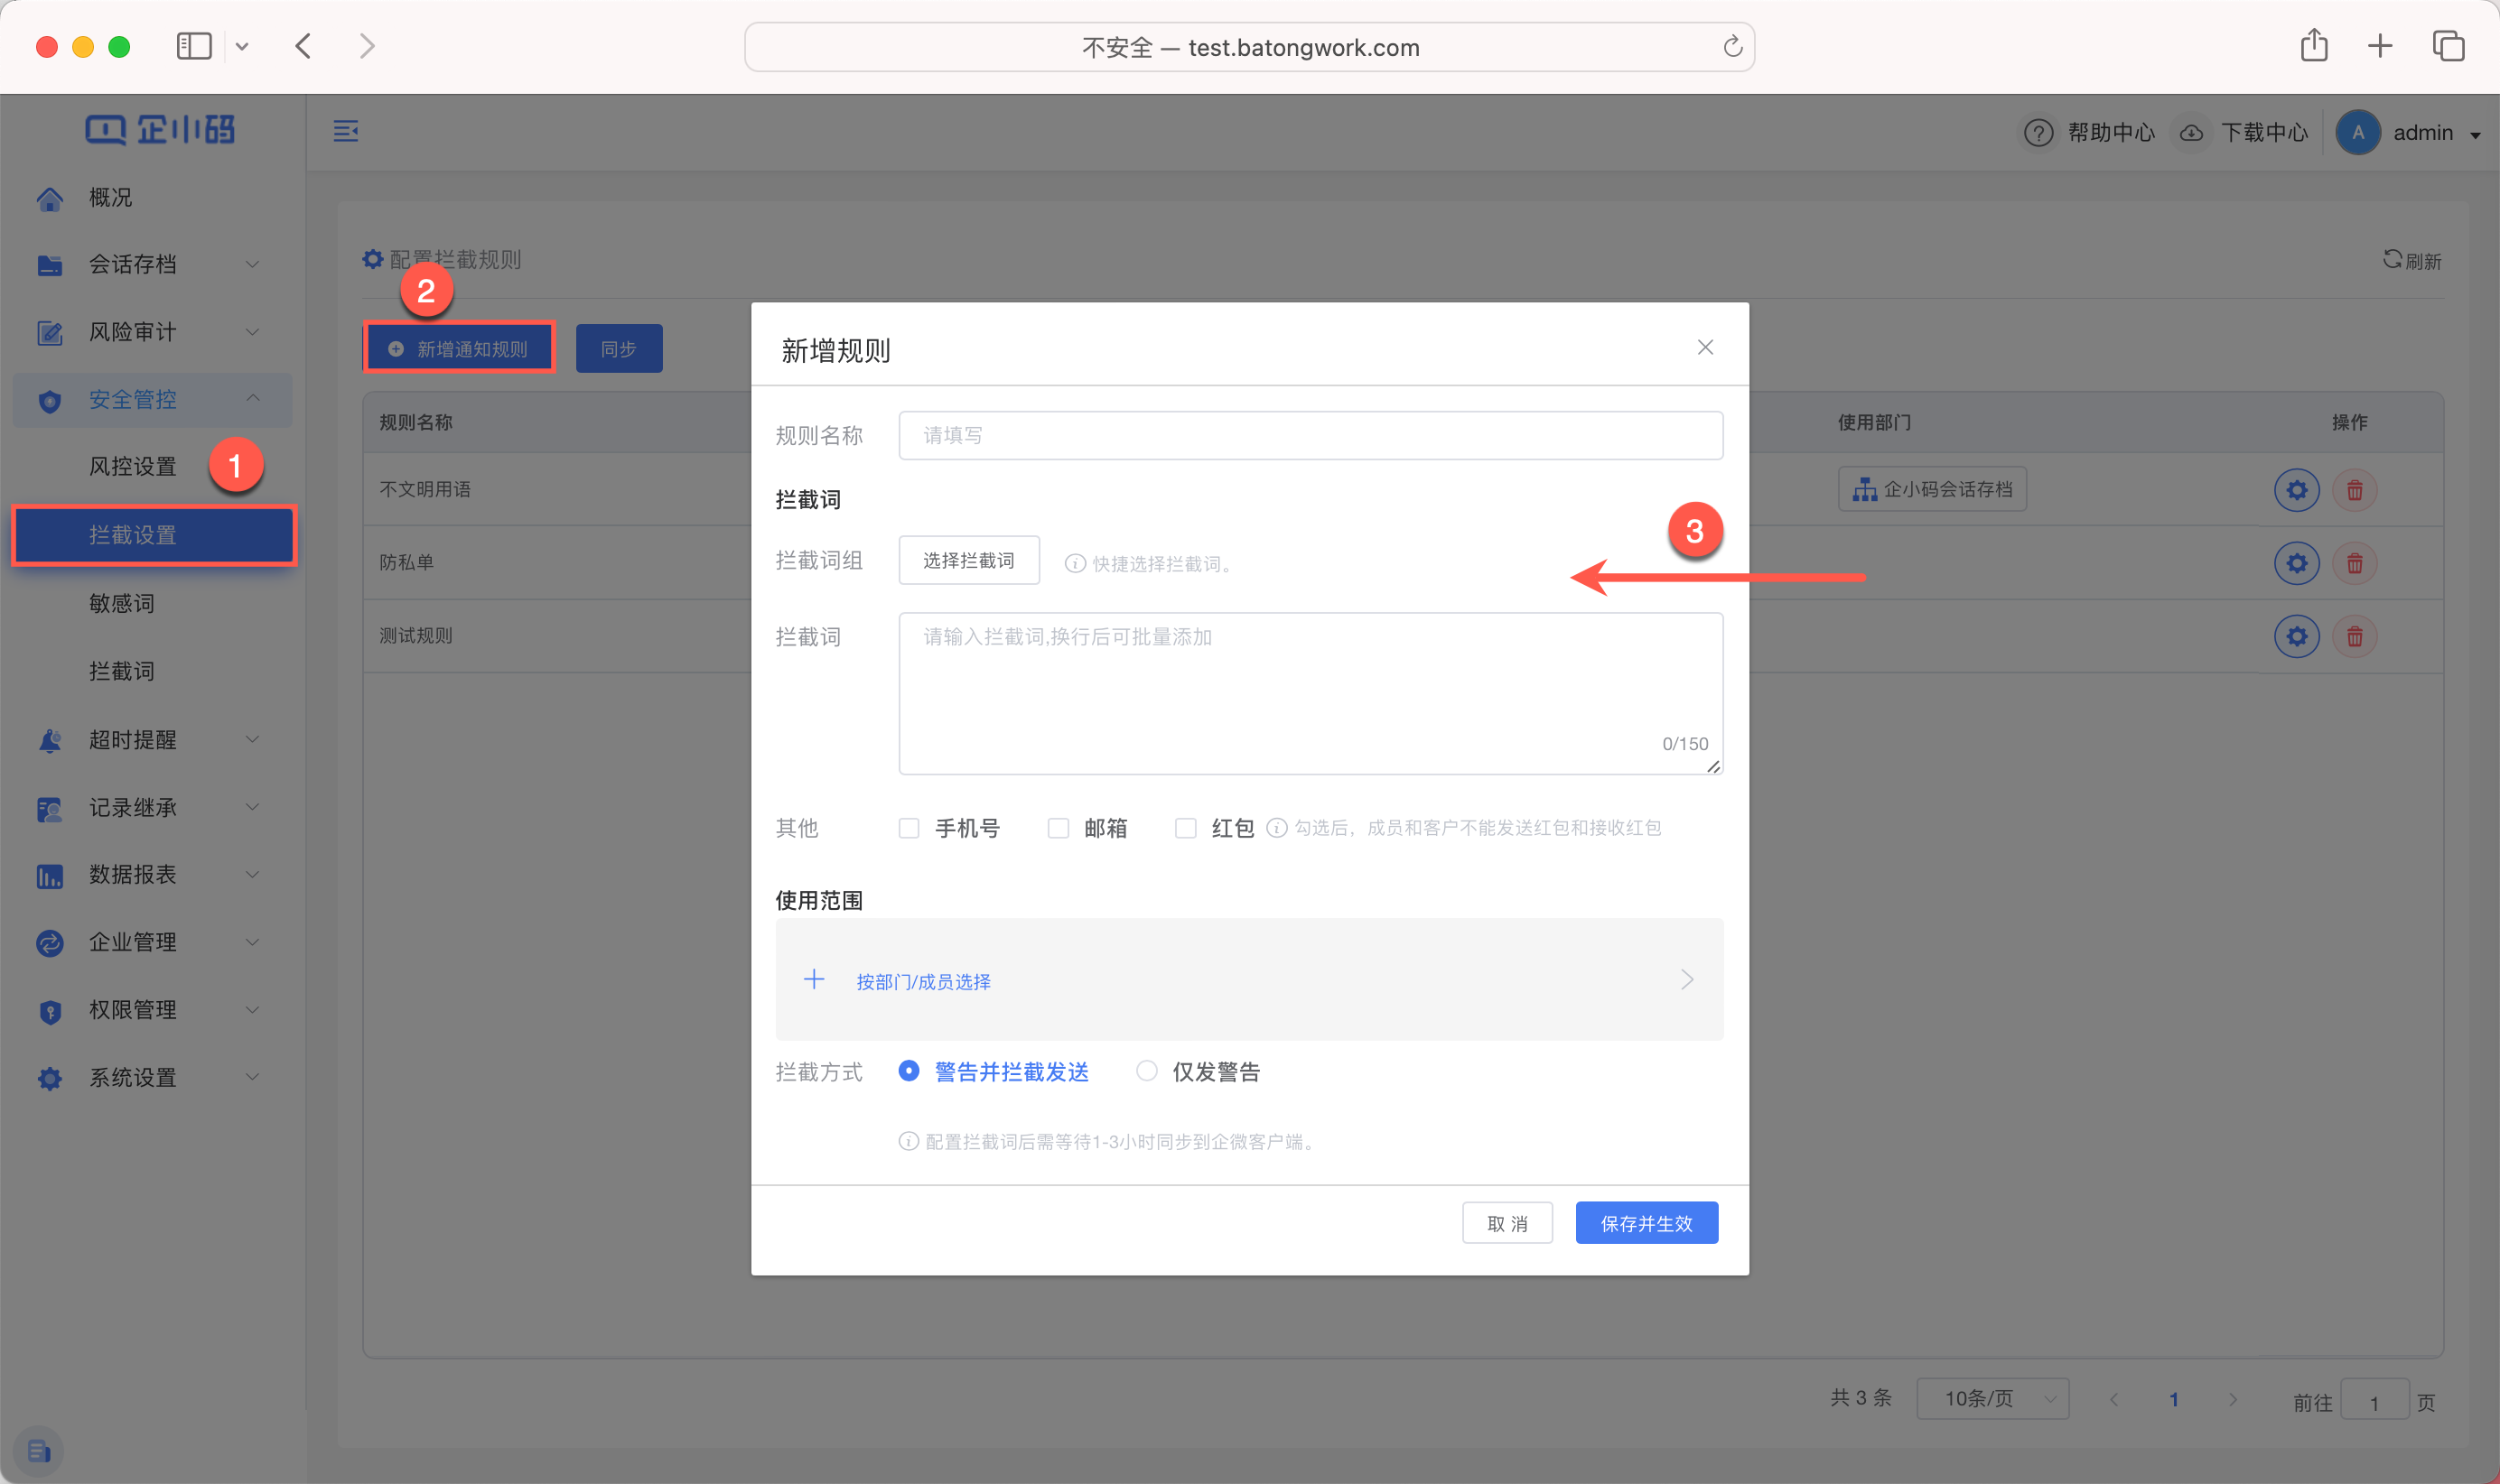Click the 红包 info tooltip icon
The image size is (2500, 1484).
click(1276, 827)
